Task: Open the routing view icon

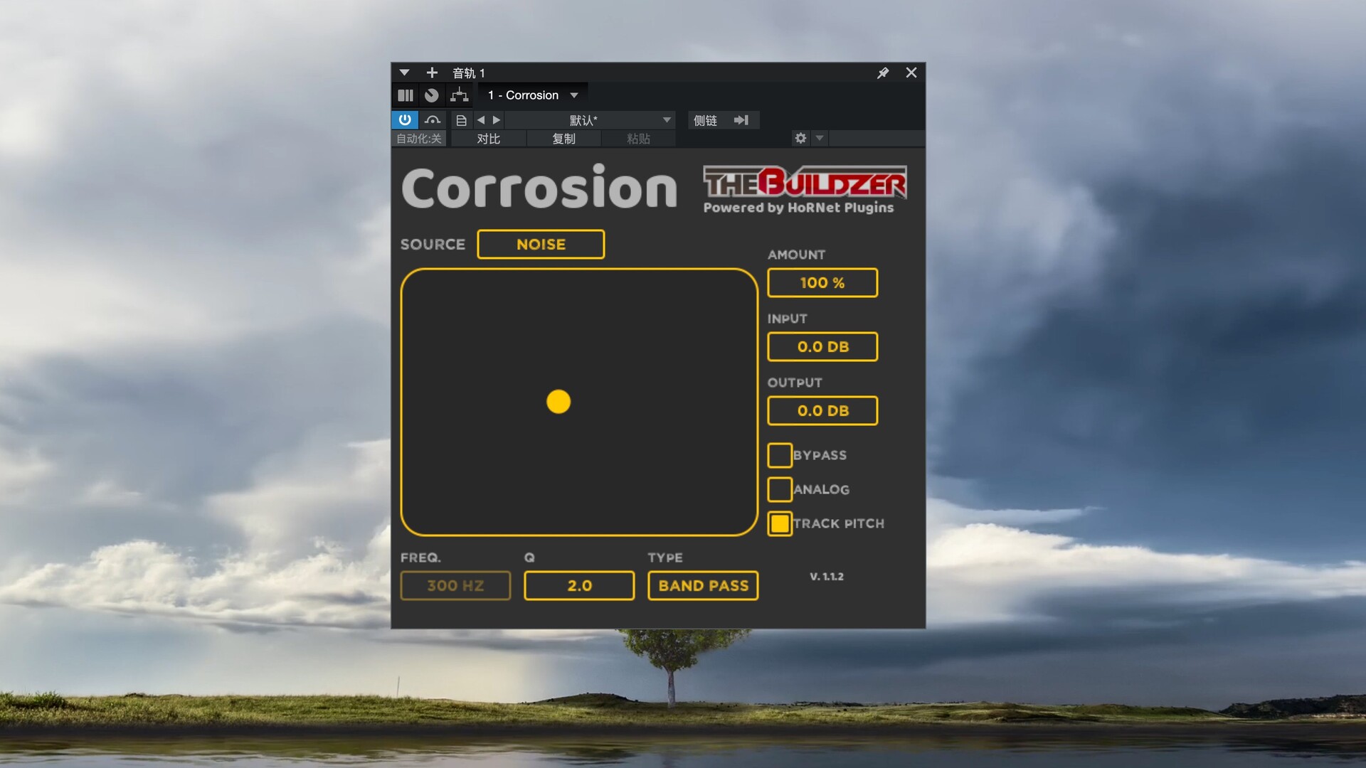Action: 460,95
